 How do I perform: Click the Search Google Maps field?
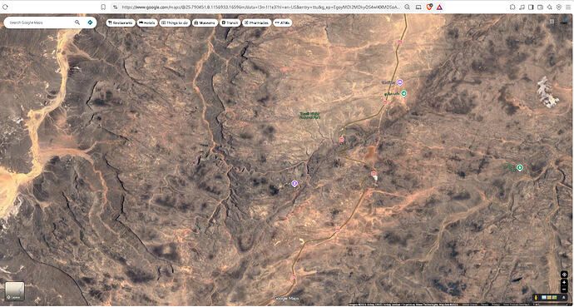point(40,22)
